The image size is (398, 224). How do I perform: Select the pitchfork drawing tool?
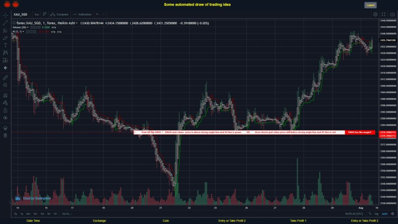(x=5, y=30)
